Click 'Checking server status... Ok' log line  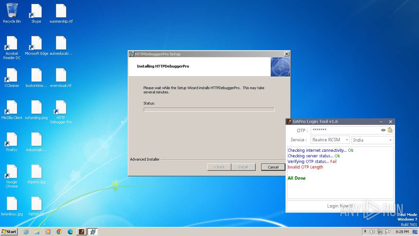[314, 156]
